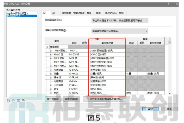The width and height of the screenshot is (184, 123).
Task: Click the (HVAC 区)-排风 modifier cell
Action: click(x=107, y=55)
